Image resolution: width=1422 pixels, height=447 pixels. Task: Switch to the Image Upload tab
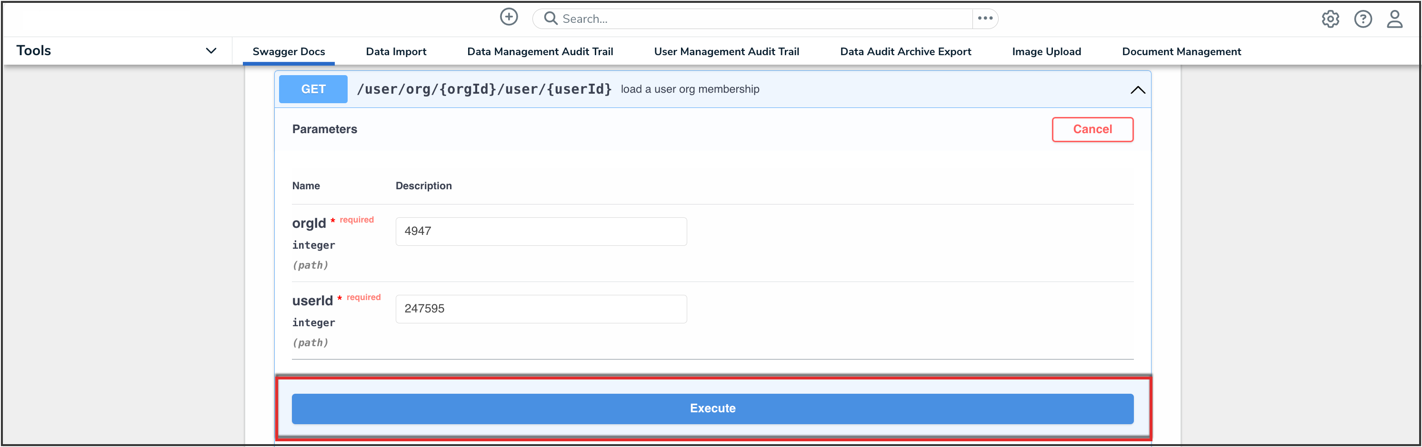[1046, 52]
